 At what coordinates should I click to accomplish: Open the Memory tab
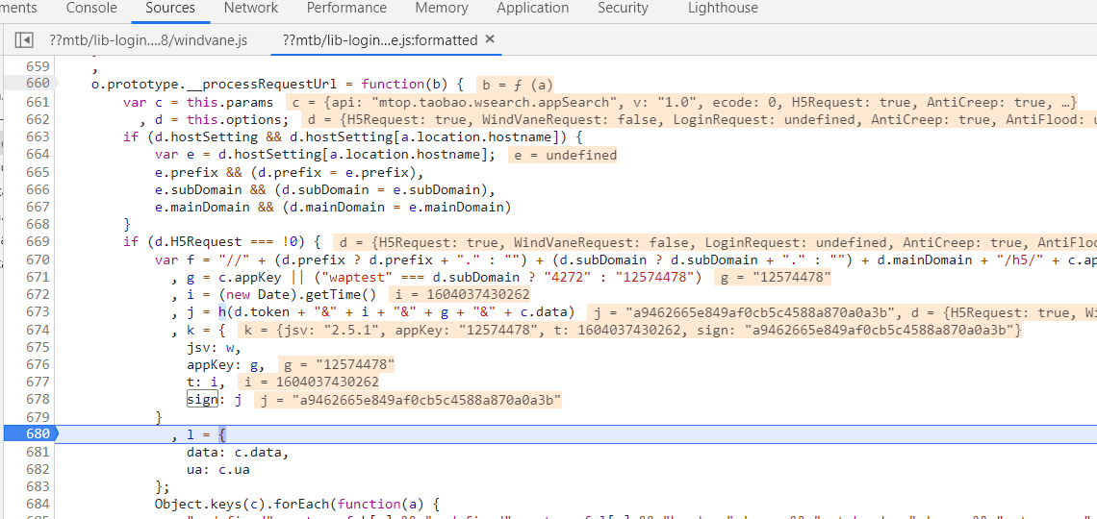(442, 8)
